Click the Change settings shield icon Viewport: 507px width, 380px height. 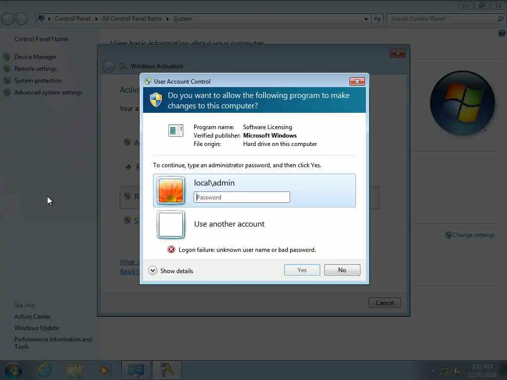pyautogui.click(x=449, y=235)
